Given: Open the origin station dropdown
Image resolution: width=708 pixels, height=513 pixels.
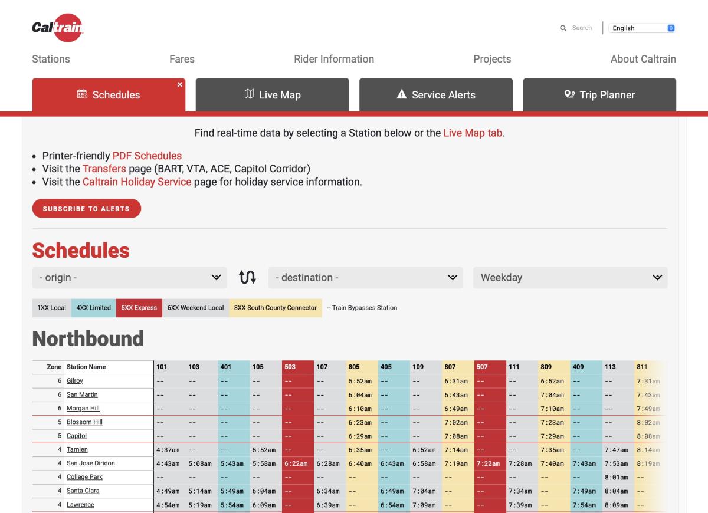Looking at the screenshot, I should coord(130,277).
